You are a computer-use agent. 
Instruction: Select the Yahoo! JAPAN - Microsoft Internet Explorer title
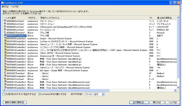point(59,53)
